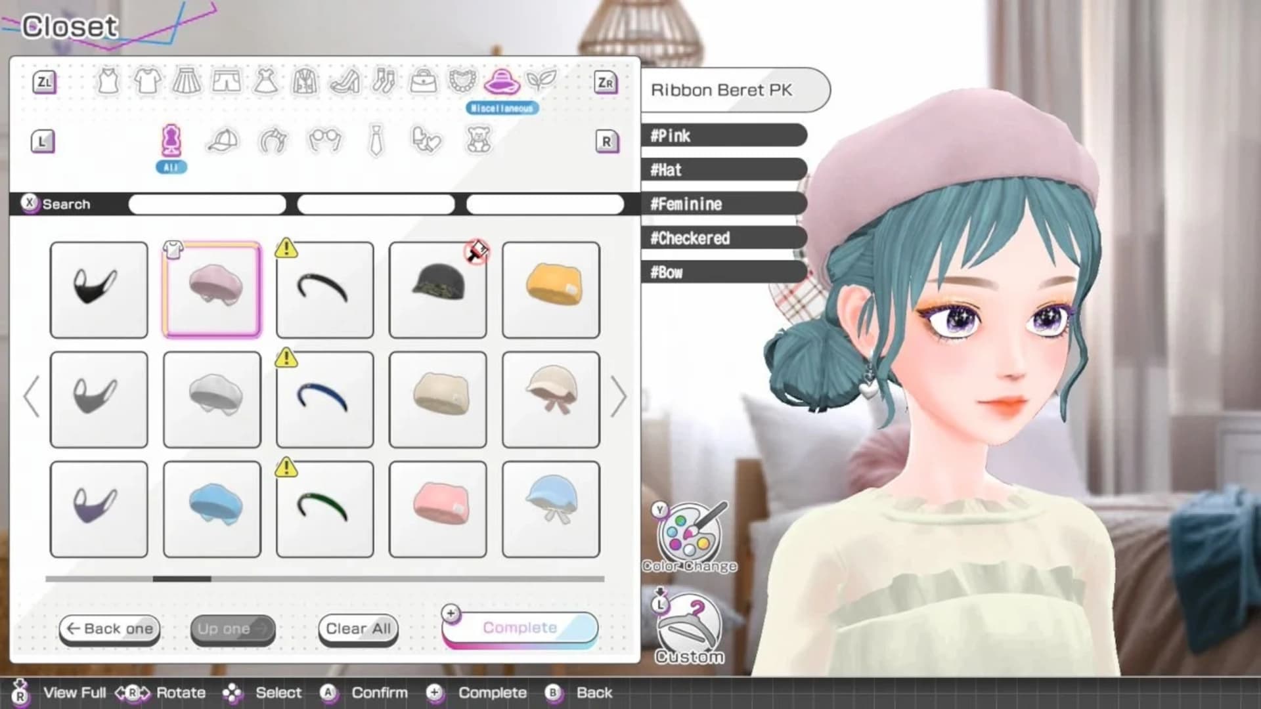This screenshot has height=709, width=1261.
Task: Select the Miscellaneous hat category tab
Action: pos(502,81)
